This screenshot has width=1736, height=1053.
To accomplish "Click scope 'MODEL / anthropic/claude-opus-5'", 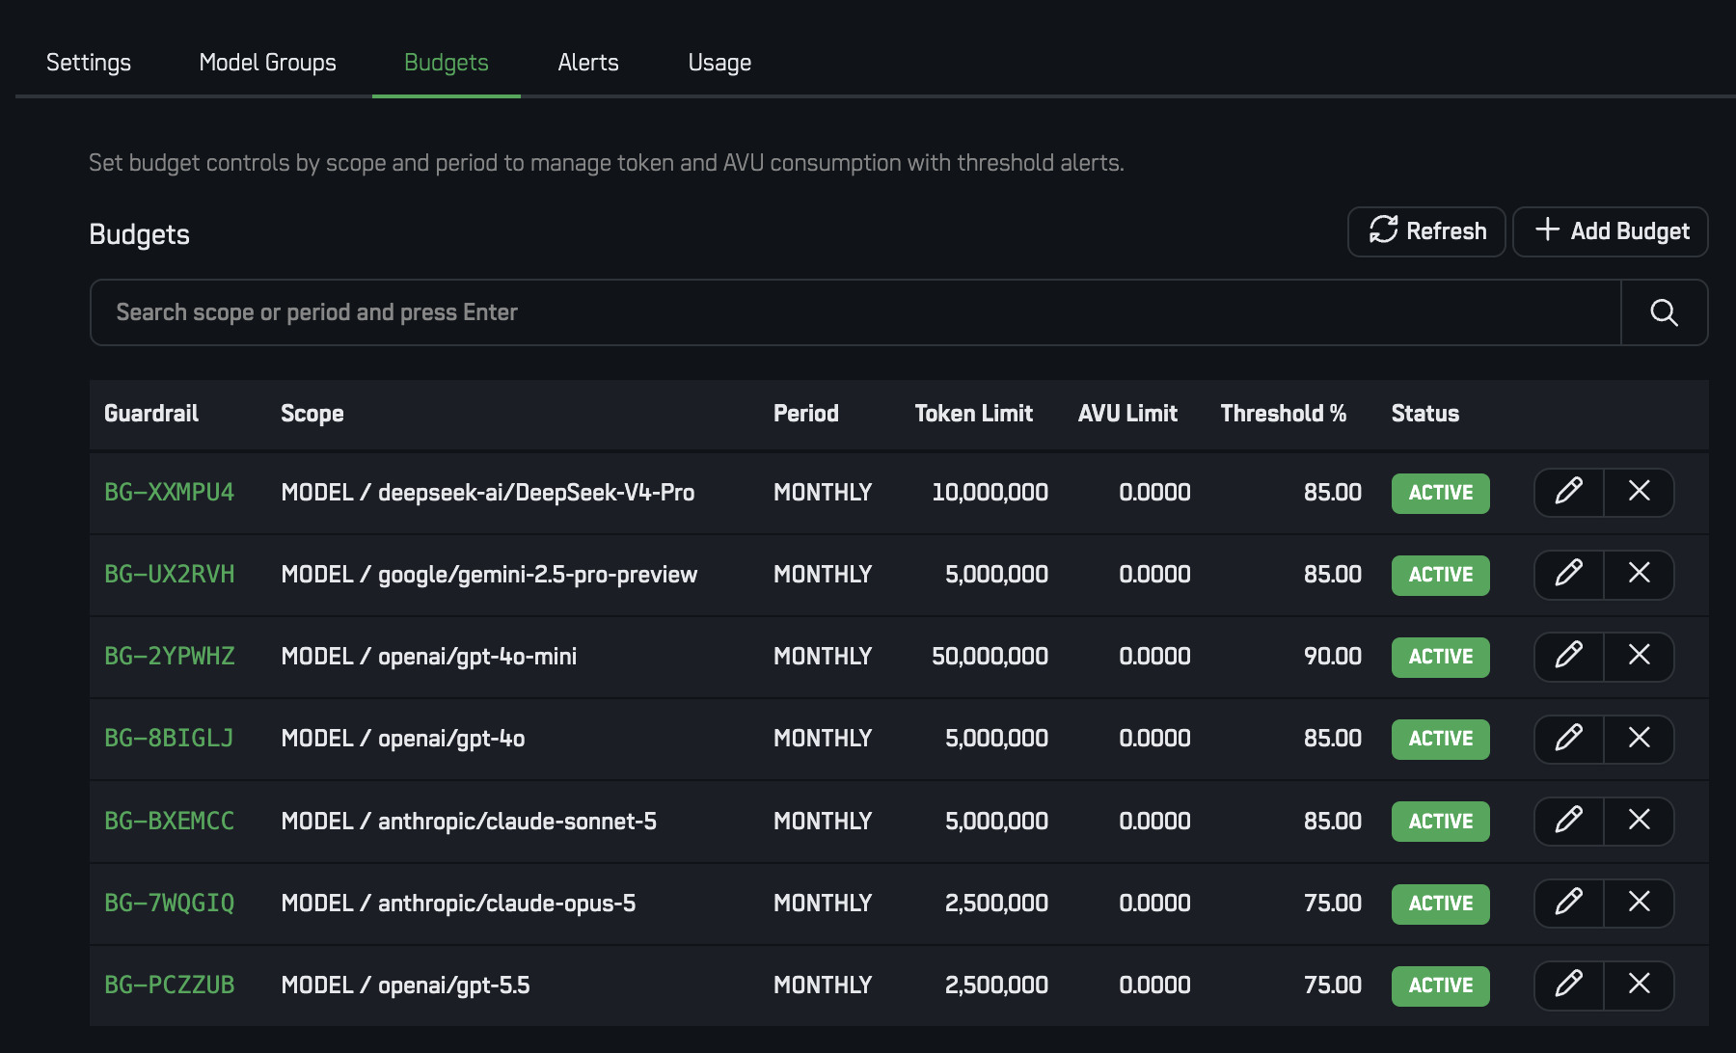I will [458, 904].
